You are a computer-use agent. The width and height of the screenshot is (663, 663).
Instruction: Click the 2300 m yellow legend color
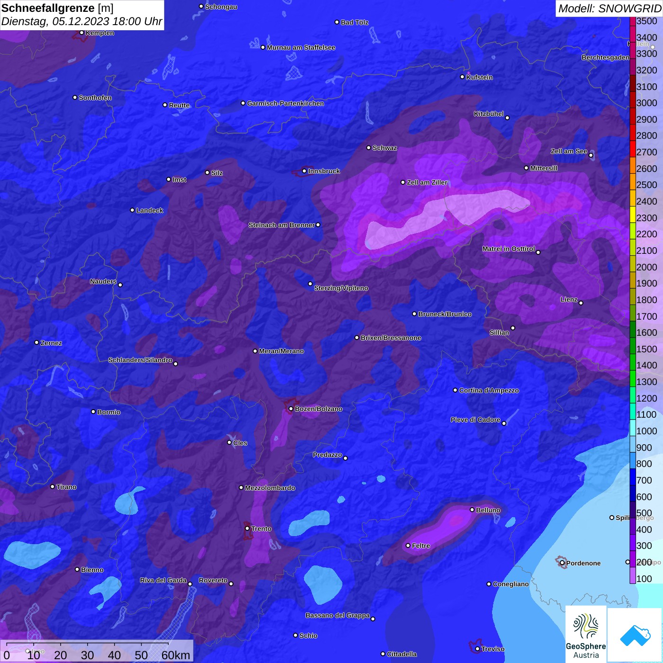(x=632, y=215)
